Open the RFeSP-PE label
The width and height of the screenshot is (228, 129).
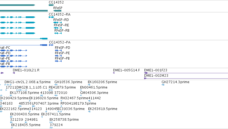(x=62, y=53)
